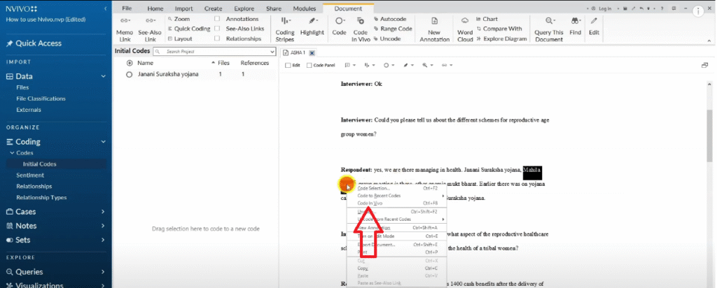This screenshot has height=288, width=717.
Task: Click Range Code in the ribbon
Action: tap(392, 29)
